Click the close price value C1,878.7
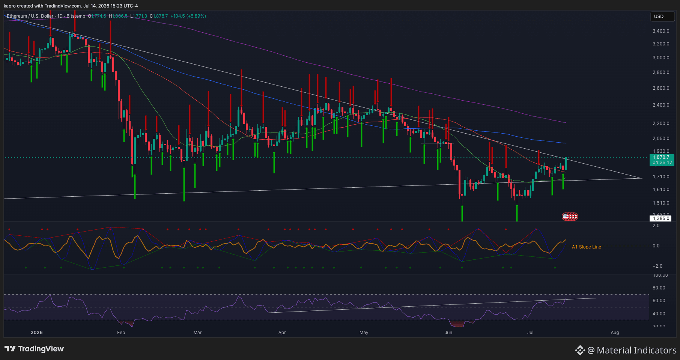Viewport: 680px width, 360px height. point(159,16)
